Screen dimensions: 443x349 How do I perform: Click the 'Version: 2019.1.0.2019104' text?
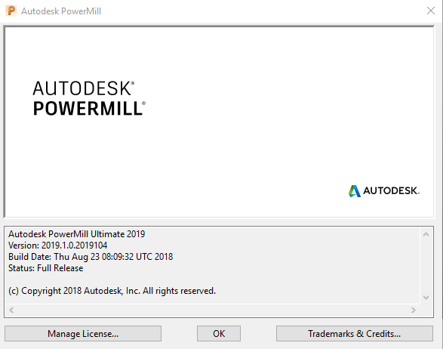(x=57, y=246)
